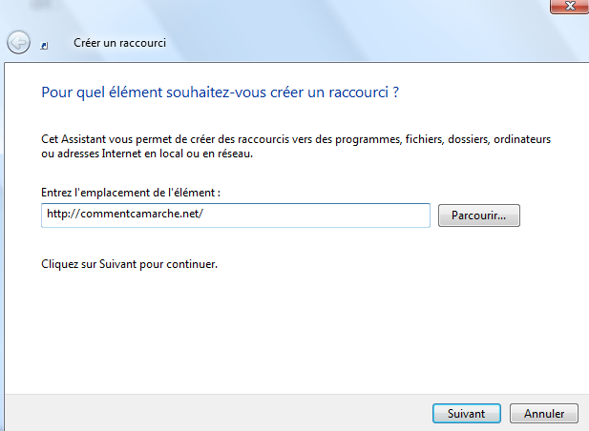Viewport: 589px width, 431px height.
Task: Click the question mark ending the heading
Action: (x=395, y=93)
